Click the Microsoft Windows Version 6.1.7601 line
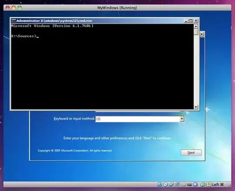 click(x=52, y=26)
